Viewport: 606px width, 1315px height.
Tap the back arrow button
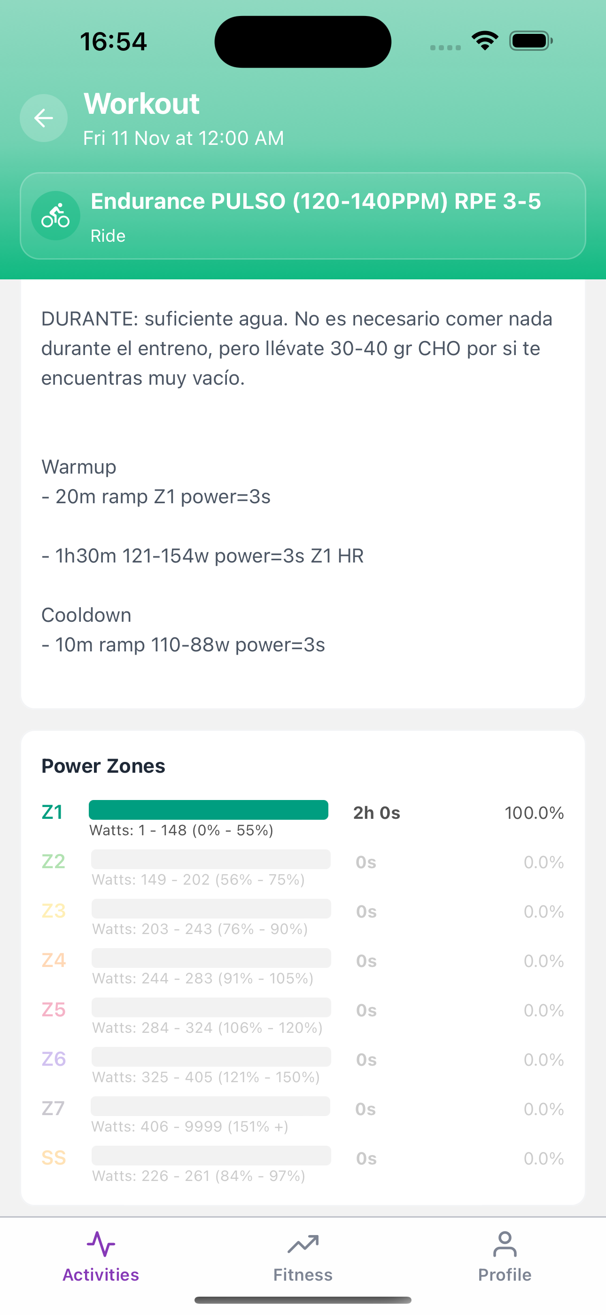coord(44,118)
